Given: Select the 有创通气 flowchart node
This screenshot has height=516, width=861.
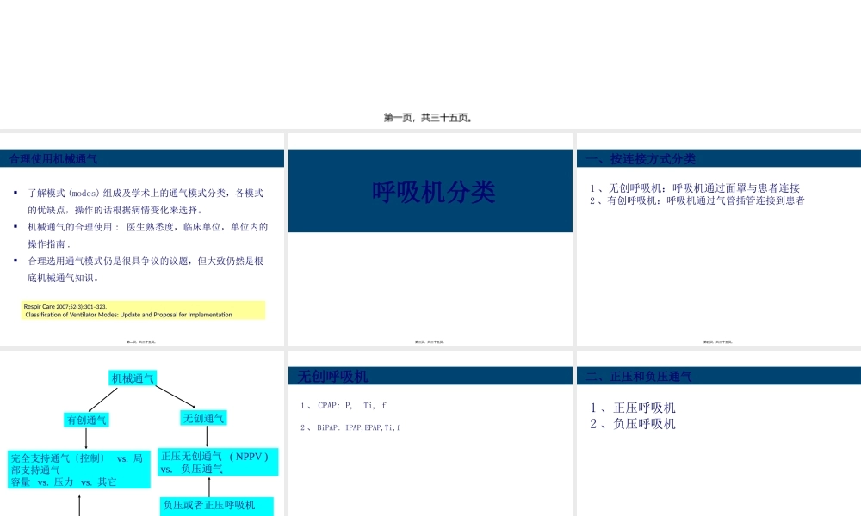Looking at the screenshot, I should 88,419.
